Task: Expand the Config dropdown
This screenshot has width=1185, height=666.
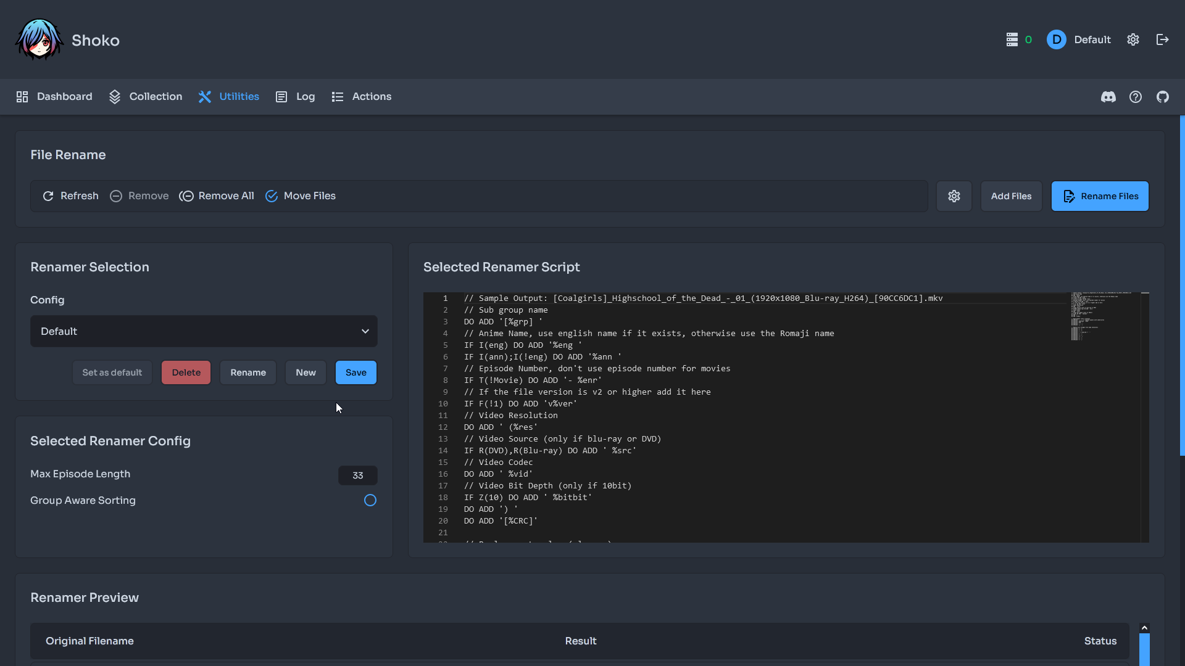Action: point(204,331)
